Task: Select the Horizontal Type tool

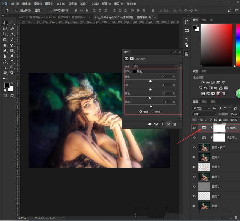Action: pos(12,61)
